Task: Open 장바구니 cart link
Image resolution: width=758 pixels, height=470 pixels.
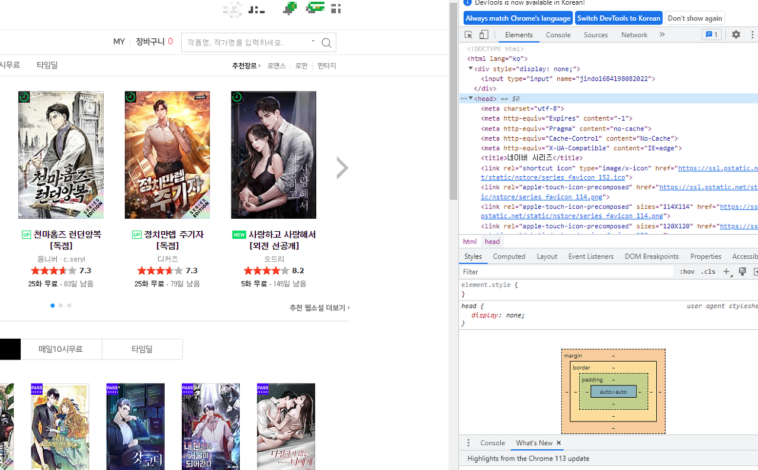Action: (154, 42)
